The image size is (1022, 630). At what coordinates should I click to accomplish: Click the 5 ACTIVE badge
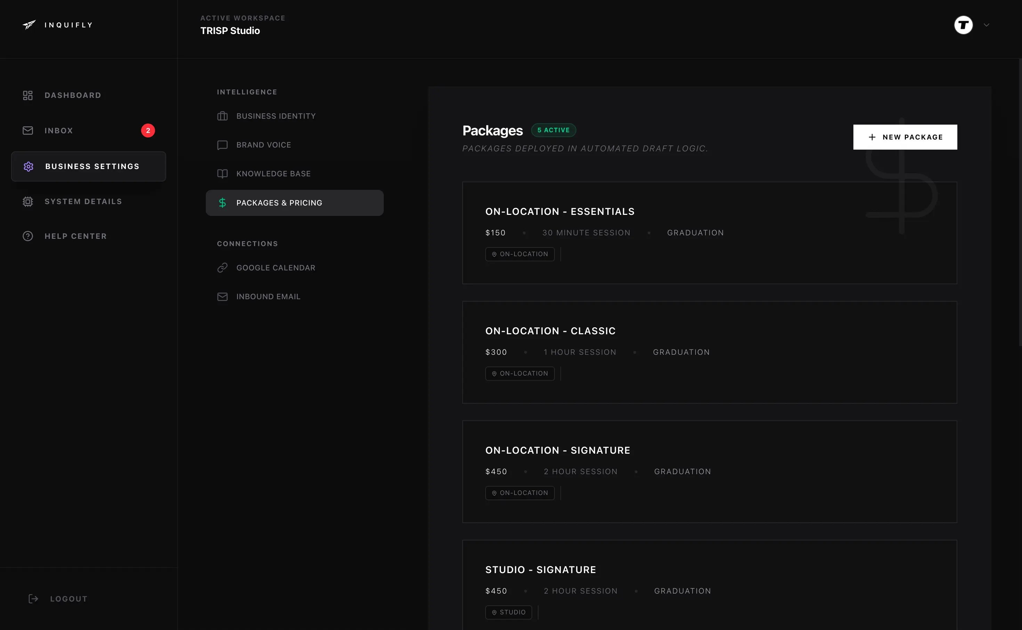pos(553,129)
